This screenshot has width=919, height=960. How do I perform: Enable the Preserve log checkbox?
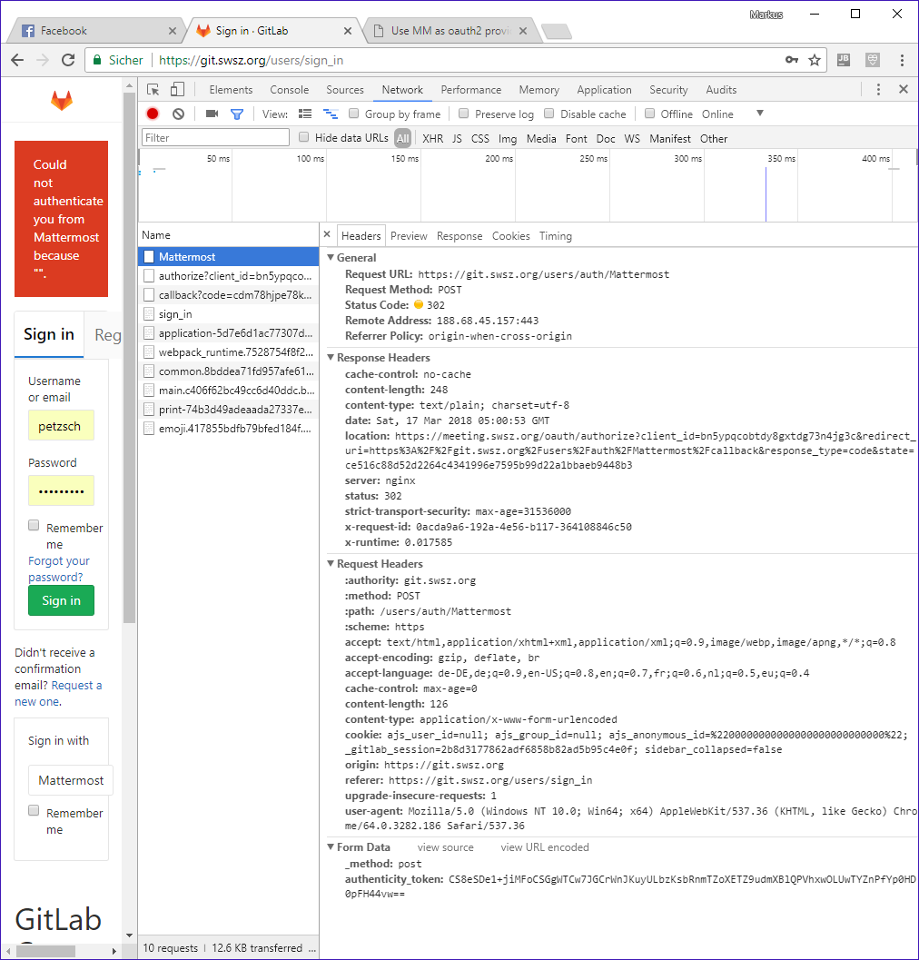pyautogui.click(x=463, y=114)
